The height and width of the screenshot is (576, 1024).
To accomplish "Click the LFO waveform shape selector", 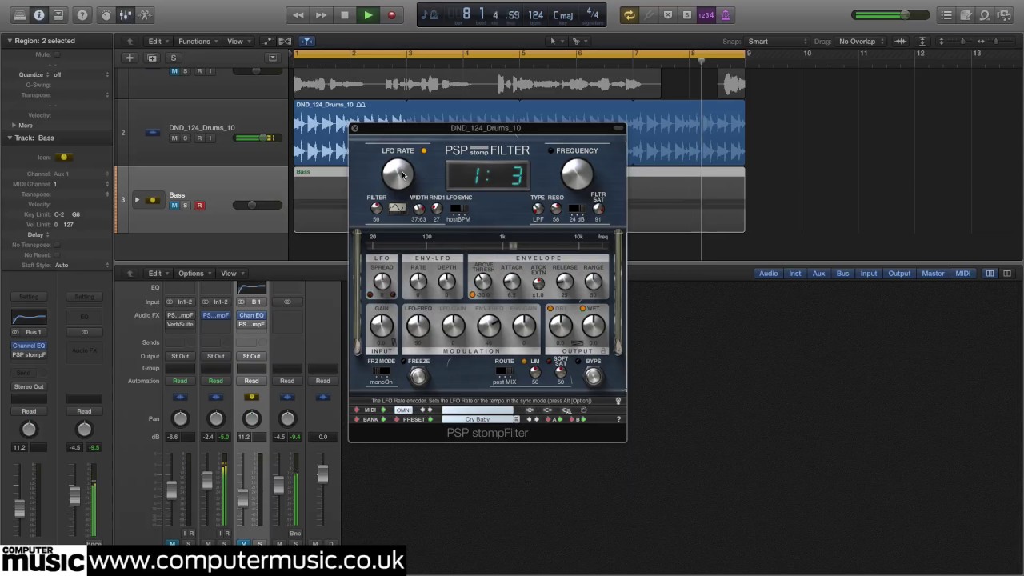I will click(397, 209).
